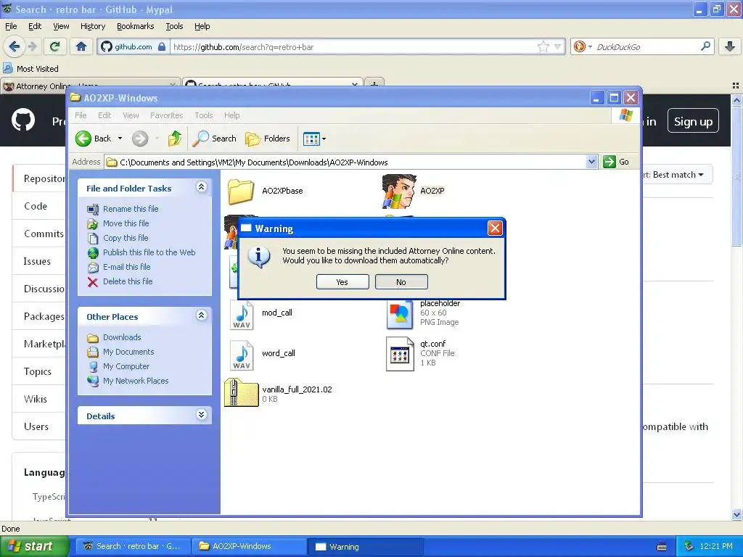Viewport: 743px width, 557px height.
Task: Click the browser Home icon
Action: tap(81, 46)
